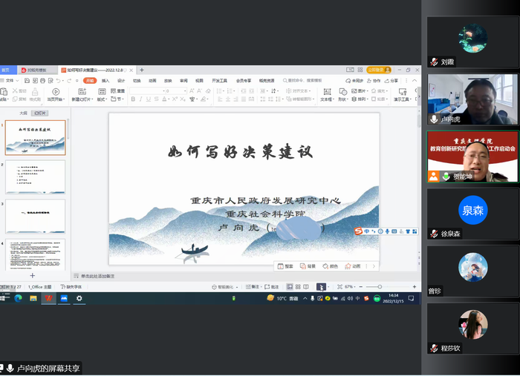This screenshot has width=520, height=376.
Task: Switch to Reading view in status bar
Action: click(306, 286)
